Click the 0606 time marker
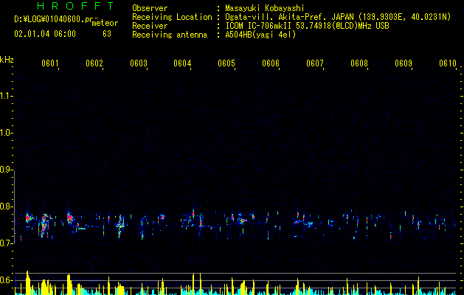The image size is (464, 295). (x=271, y=63)
